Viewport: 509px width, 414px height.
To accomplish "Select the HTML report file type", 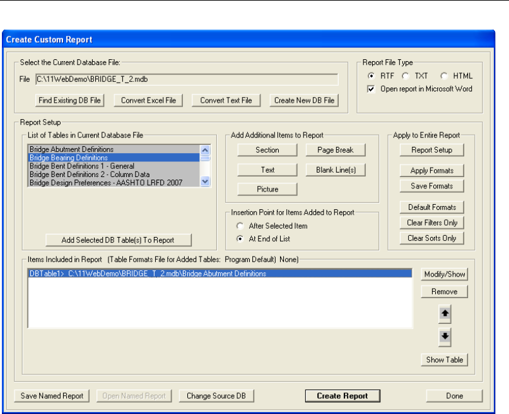I will [444, 76].
